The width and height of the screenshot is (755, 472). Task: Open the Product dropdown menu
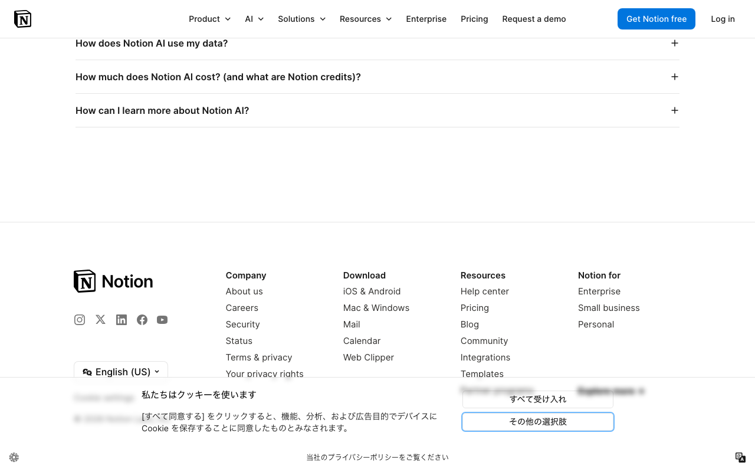[x=209, y=19]
